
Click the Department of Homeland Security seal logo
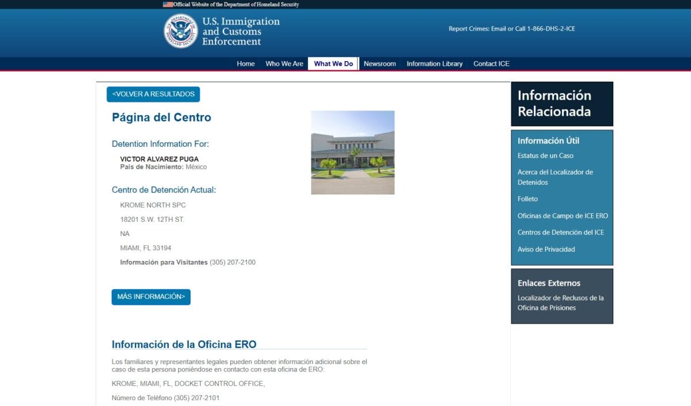pos(181,31)
